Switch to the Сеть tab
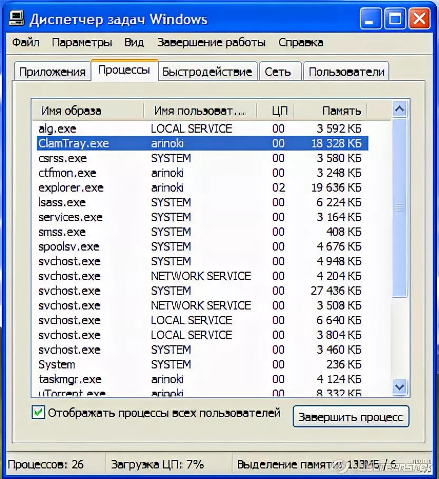Screen dimensions: 439x479 pos(280,71)
